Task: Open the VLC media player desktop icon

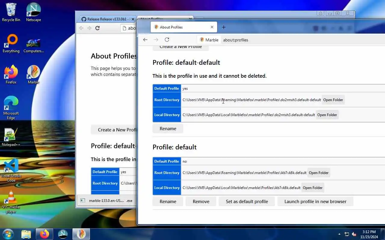Action: click(11, 202)
